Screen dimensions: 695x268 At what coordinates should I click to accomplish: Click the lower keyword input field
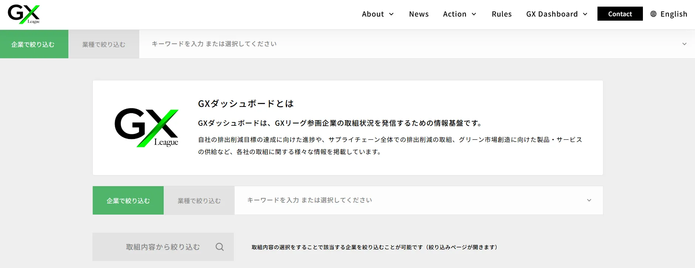(419, 200)
